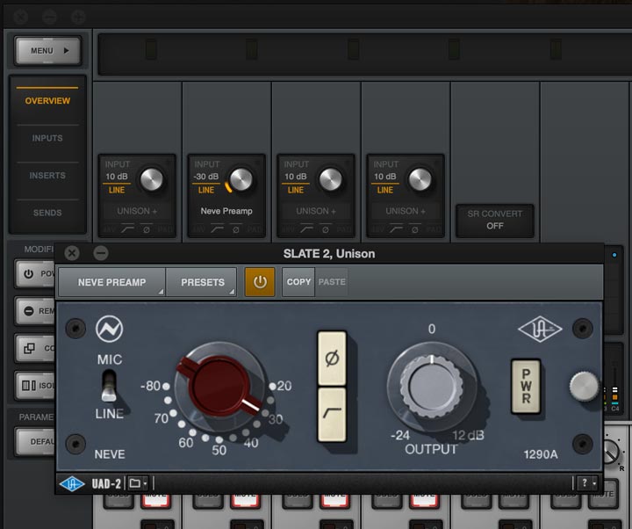Click the -30 dB input gain value
The width and height of the screenshot is (632, 529).
(206, 177)
